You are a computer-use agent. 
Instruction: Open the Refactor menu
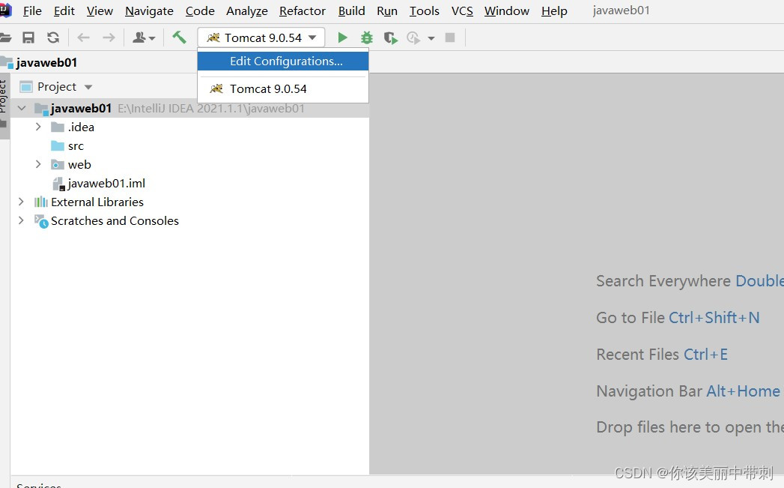click(x=303, y=11)
